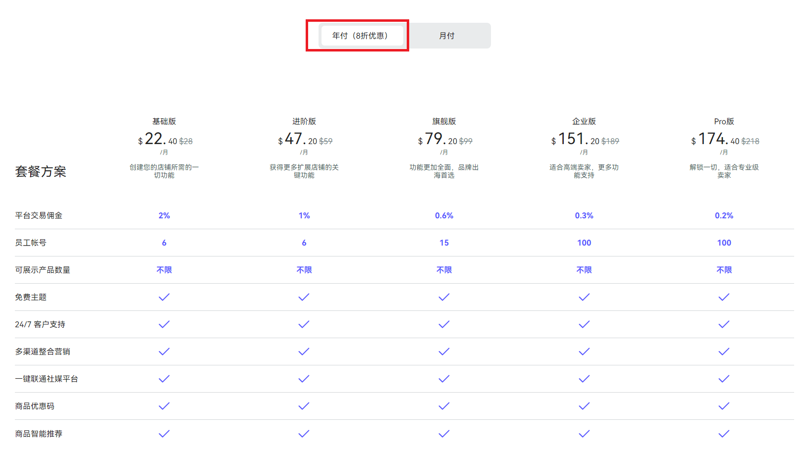The height and width of the screenshot is (455, 808).
Task: Click 不限 product count under 企业版
Action: click(584, 270)
